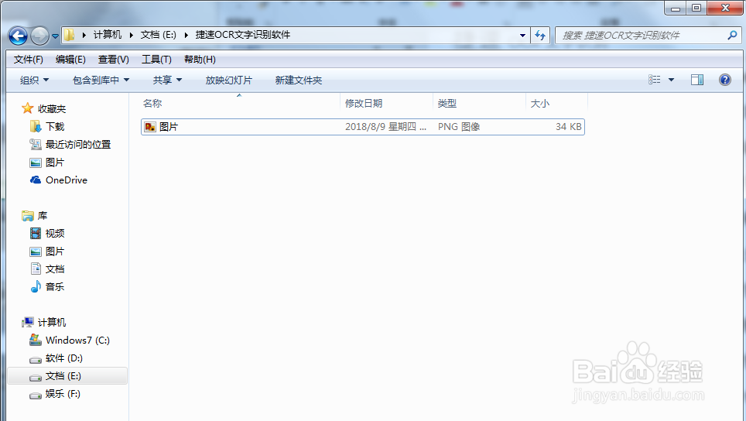Open the 编辑(E) menu
The height and width of the screenshot is (421, 746).
(70, 60)
